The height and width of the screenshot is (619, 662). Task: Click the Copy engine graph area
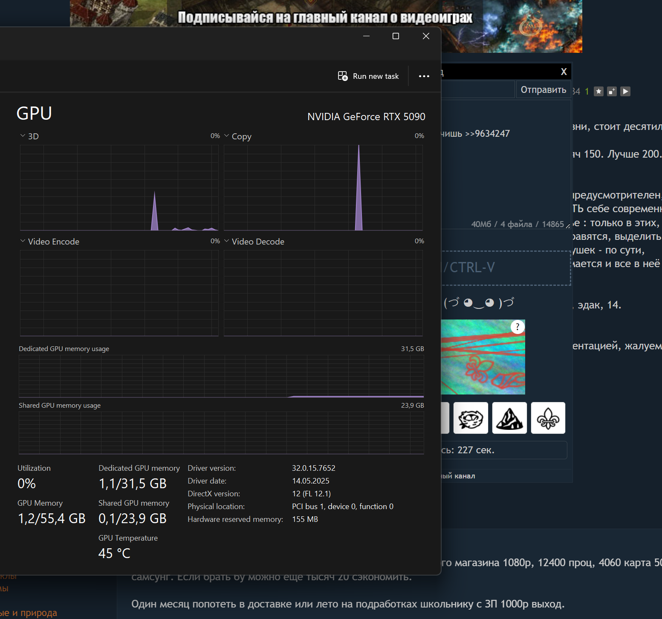click(x=323, y=188)
